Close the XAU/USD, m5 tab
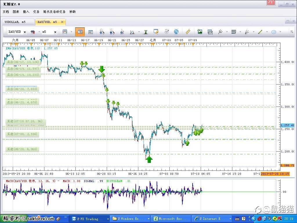This screenshot has width=297, height=223. (62, 22)
